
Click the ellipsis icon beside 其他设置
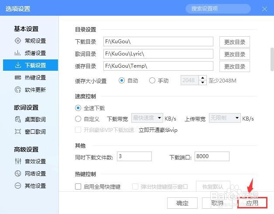click(18, 186)
